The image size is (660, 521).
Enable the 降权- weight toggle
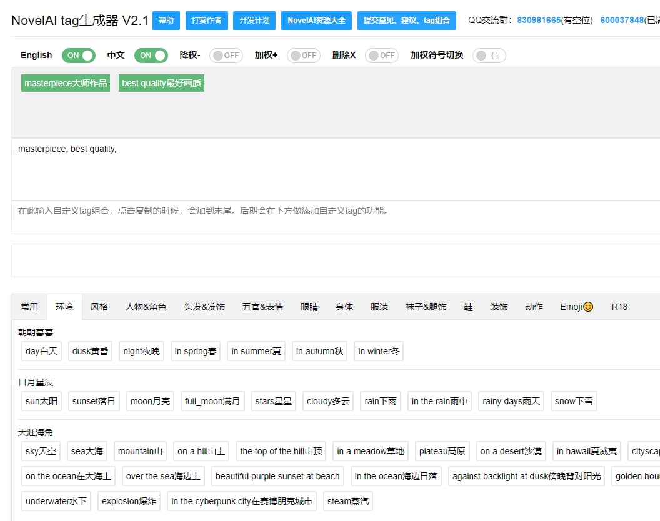[x=226, y=56]
